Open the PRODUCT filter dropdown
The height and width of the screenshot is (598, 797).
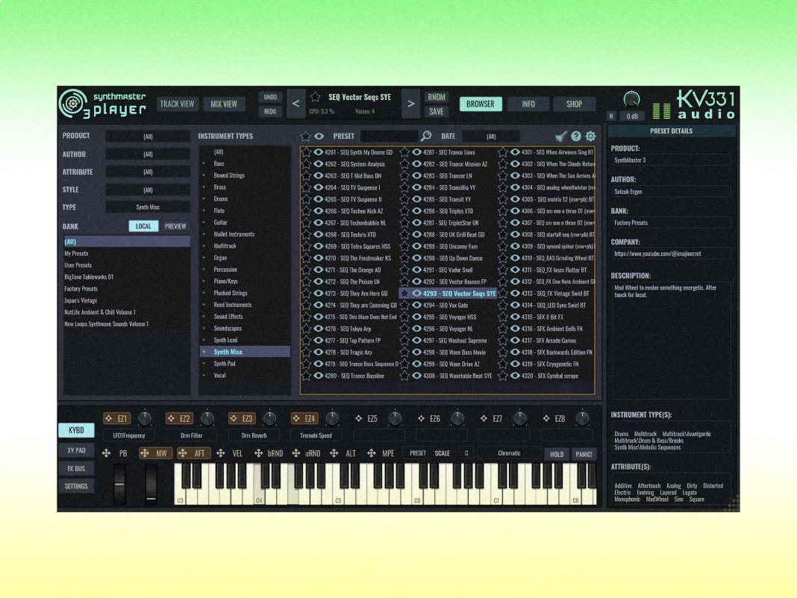148,137
